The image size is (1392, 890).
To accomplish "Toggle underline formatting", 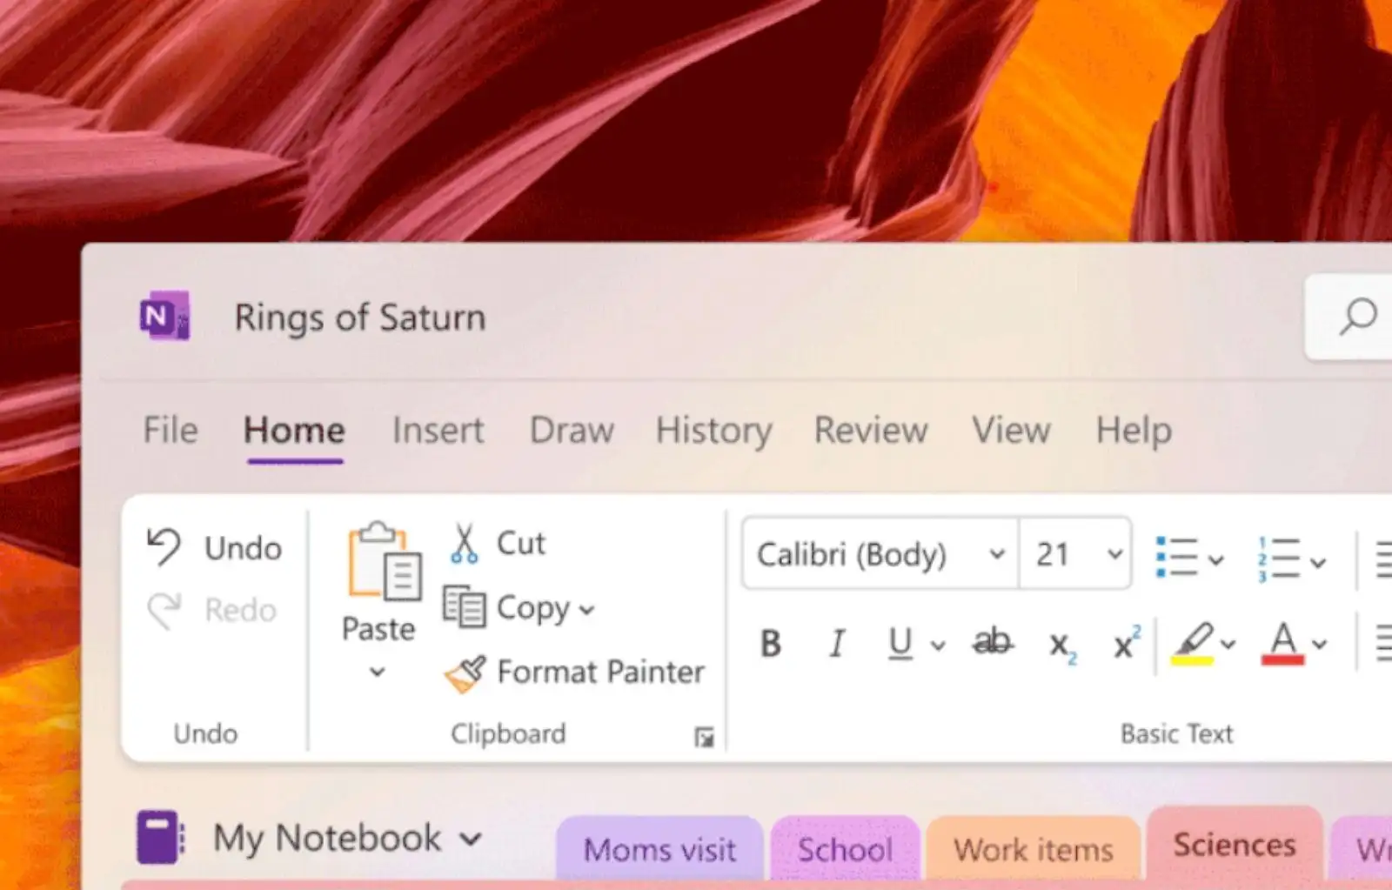I will 901,644.
